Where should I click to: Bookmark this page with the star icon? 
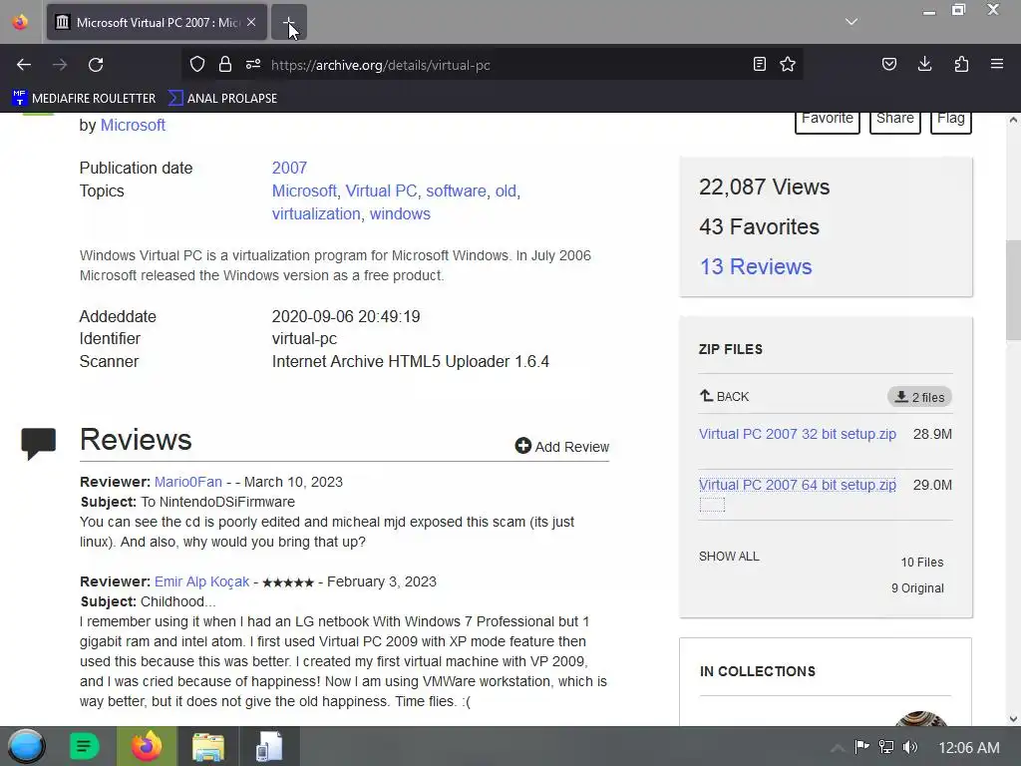coord(788,64)
